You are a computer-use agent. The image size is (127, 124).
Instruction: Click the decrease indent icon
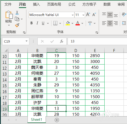pyautogui.click(x=124, y=23)
